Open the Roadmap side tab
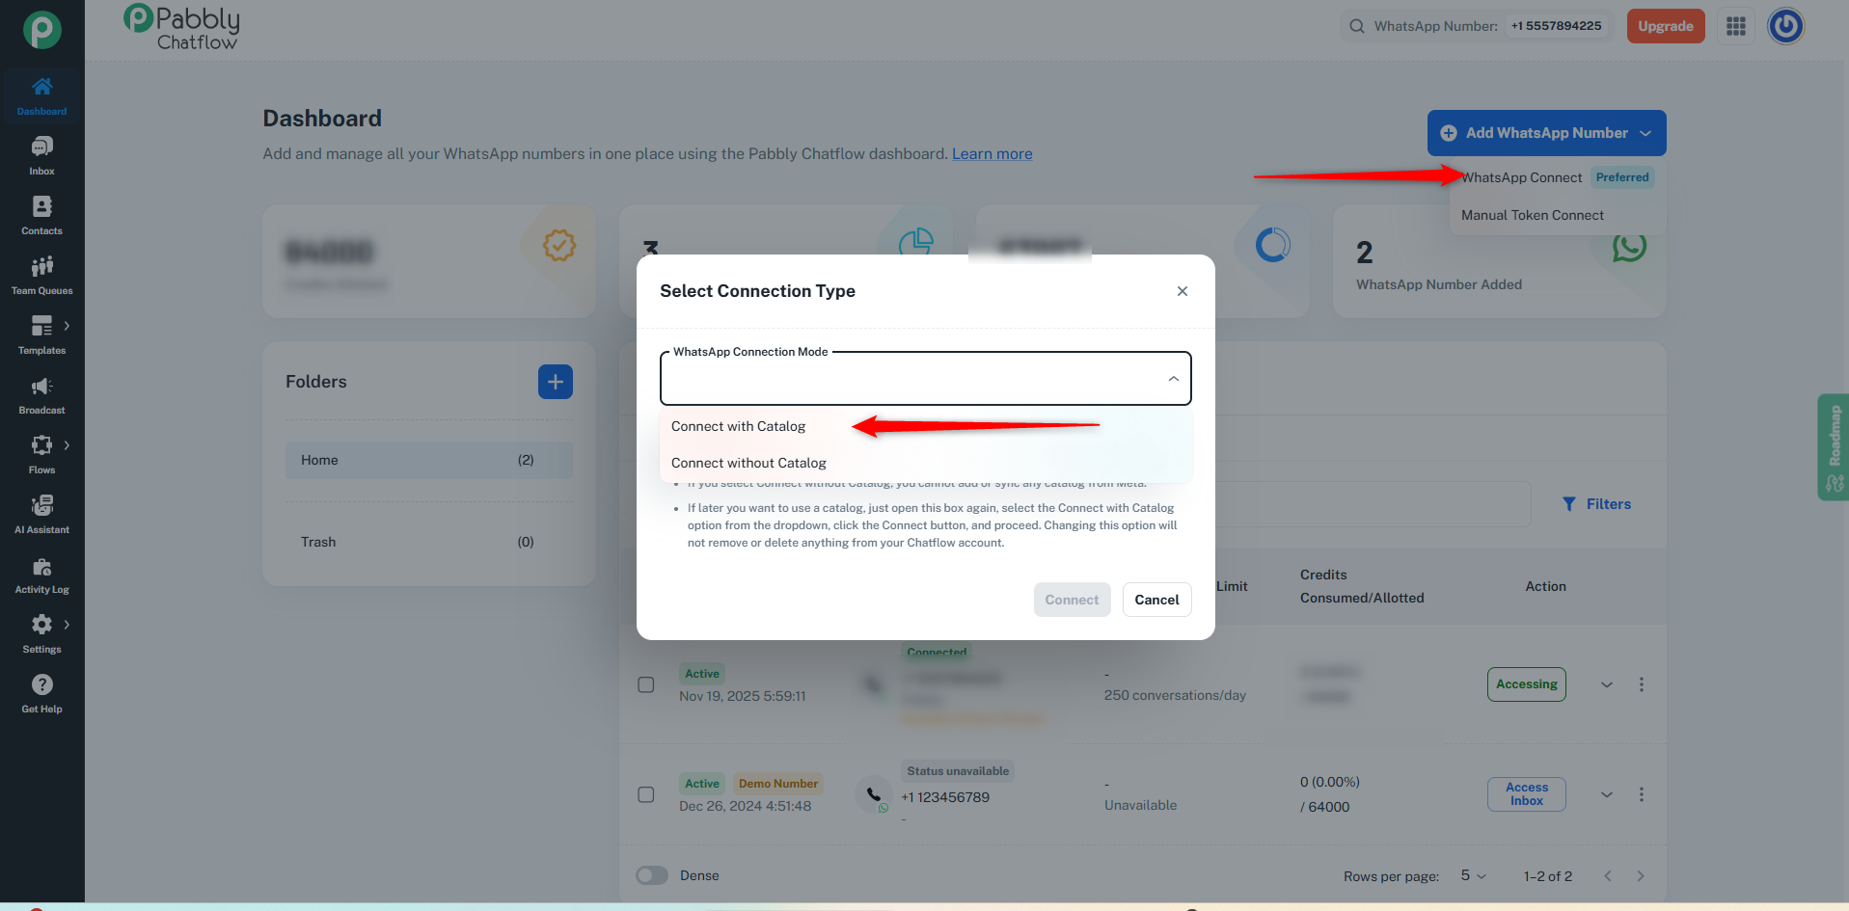1849x911 pixels. pyautogui.click(x=1834, y=447)
